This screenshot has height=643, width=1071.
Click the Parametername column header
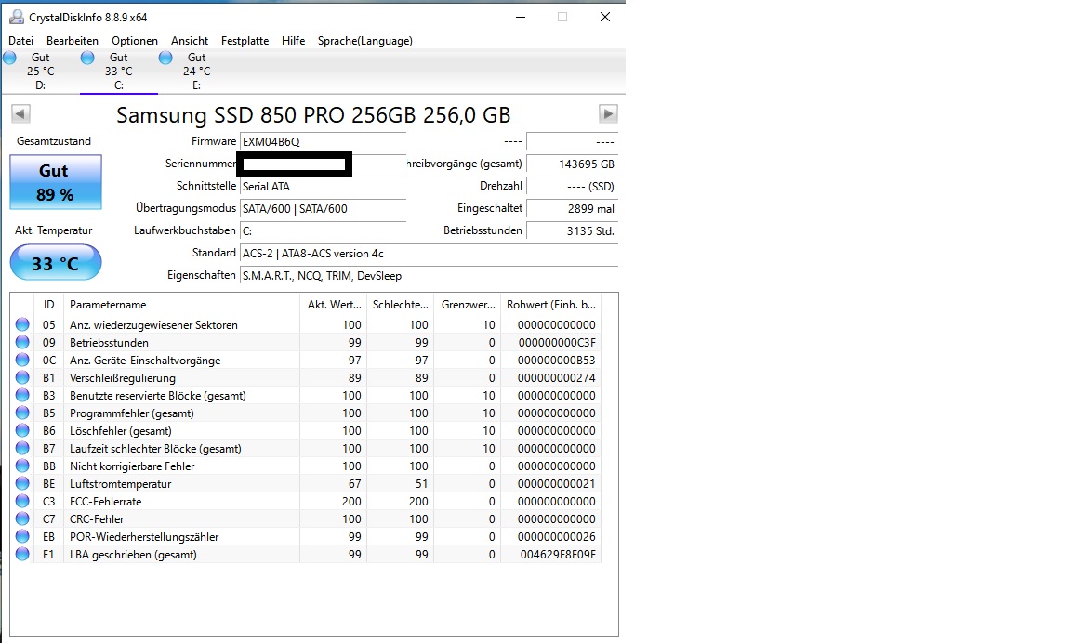(x=181, y=305)
